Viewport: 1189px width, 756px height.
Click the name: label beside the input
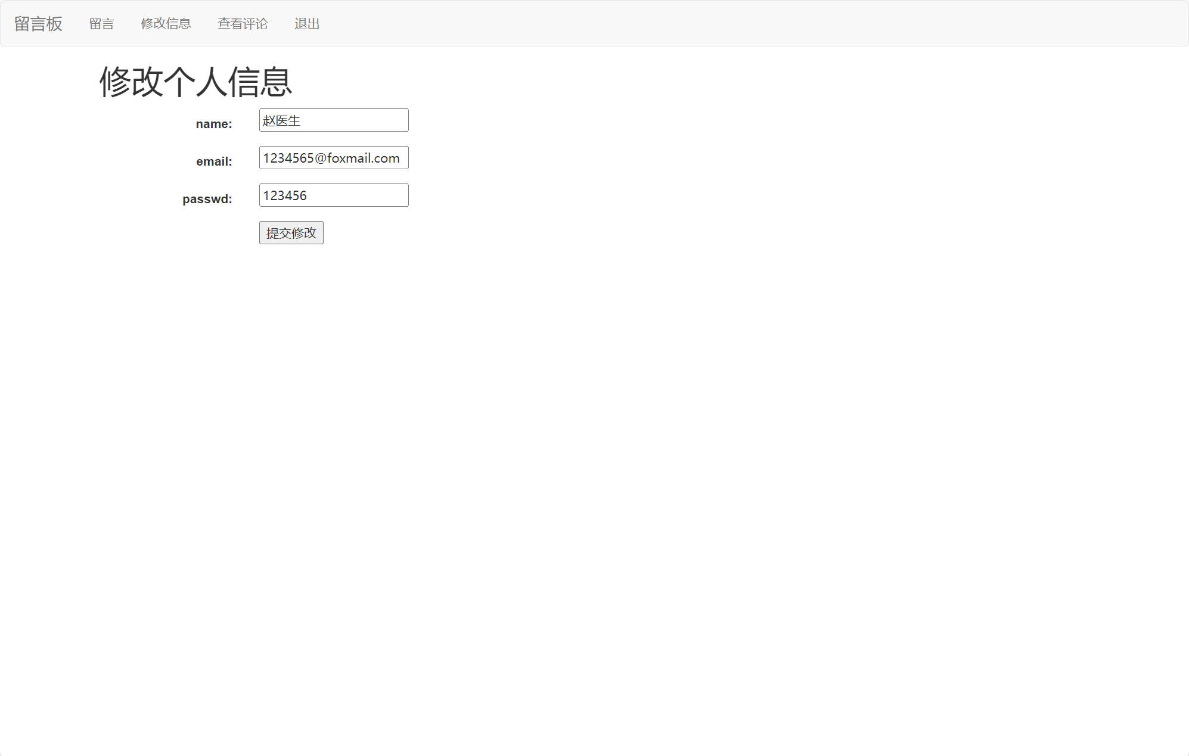click(x=213, y=123)
